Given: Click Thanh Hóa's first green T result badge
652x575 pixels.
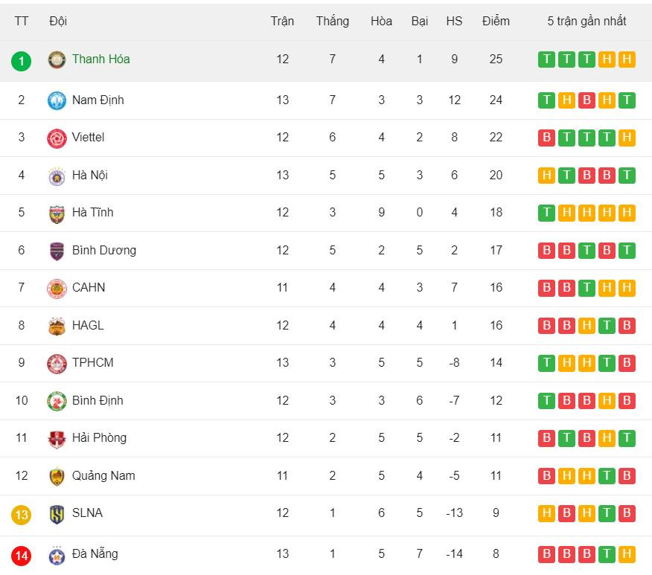Looking at the screenshot, I should pos(546,60).
